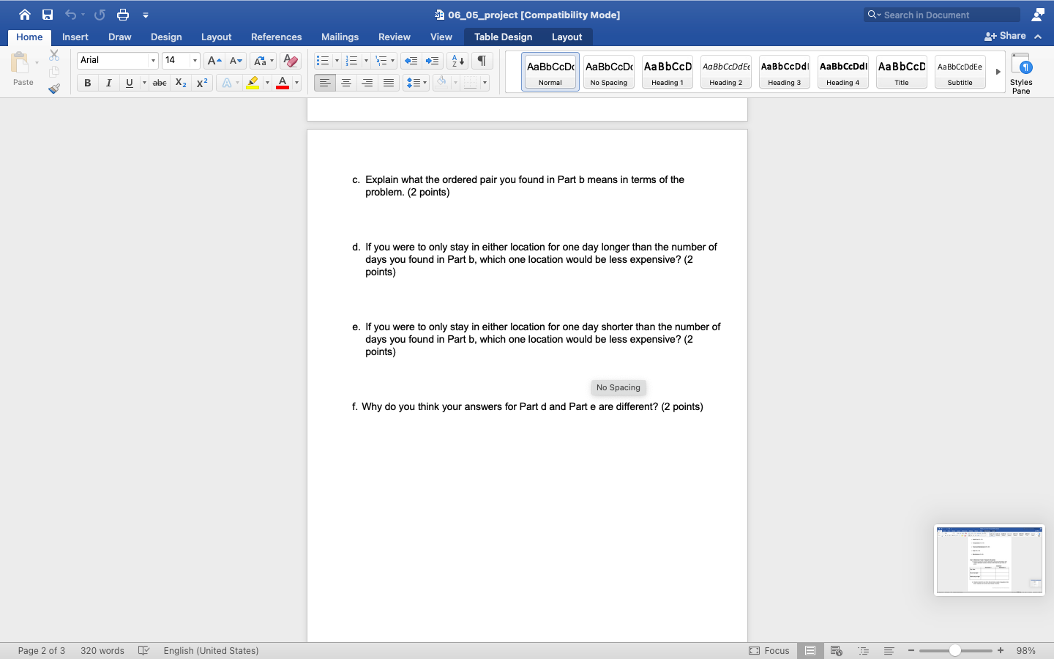Screen dimensions: 1054x659
Task: Click the Search in Document field
Action: tap(942, 15)
